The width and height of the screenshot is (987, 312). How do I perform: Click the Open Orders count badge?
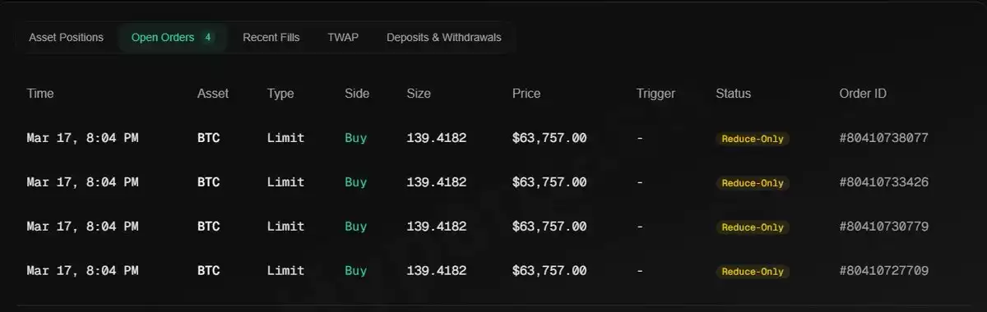[x=208, y=38]
